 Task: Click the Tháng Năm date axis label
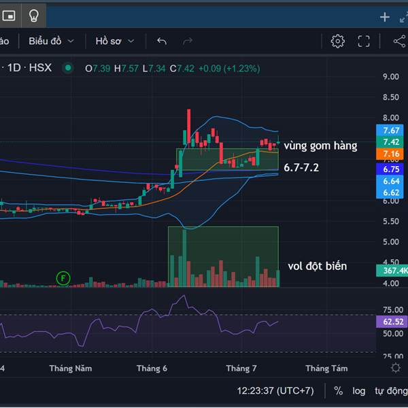pos(71,368)
